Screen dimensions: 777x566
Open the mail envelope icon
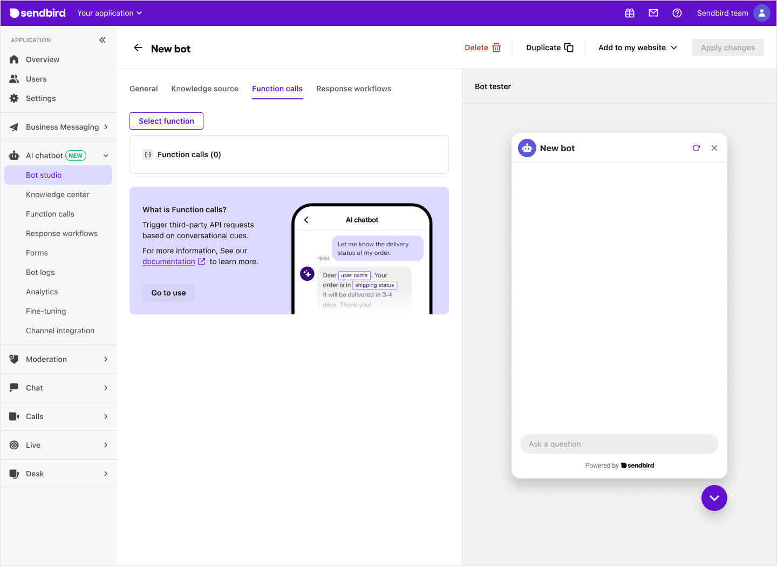click(653, 13)
